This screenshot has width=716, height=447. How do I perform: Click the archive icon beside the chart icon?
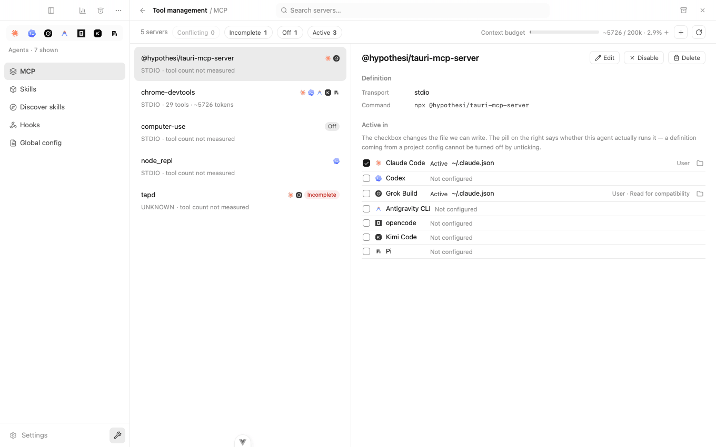[101, 11]
